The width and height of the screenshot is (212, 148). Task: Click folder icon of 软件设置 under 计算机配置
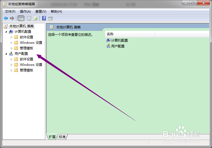coord(16,37)
